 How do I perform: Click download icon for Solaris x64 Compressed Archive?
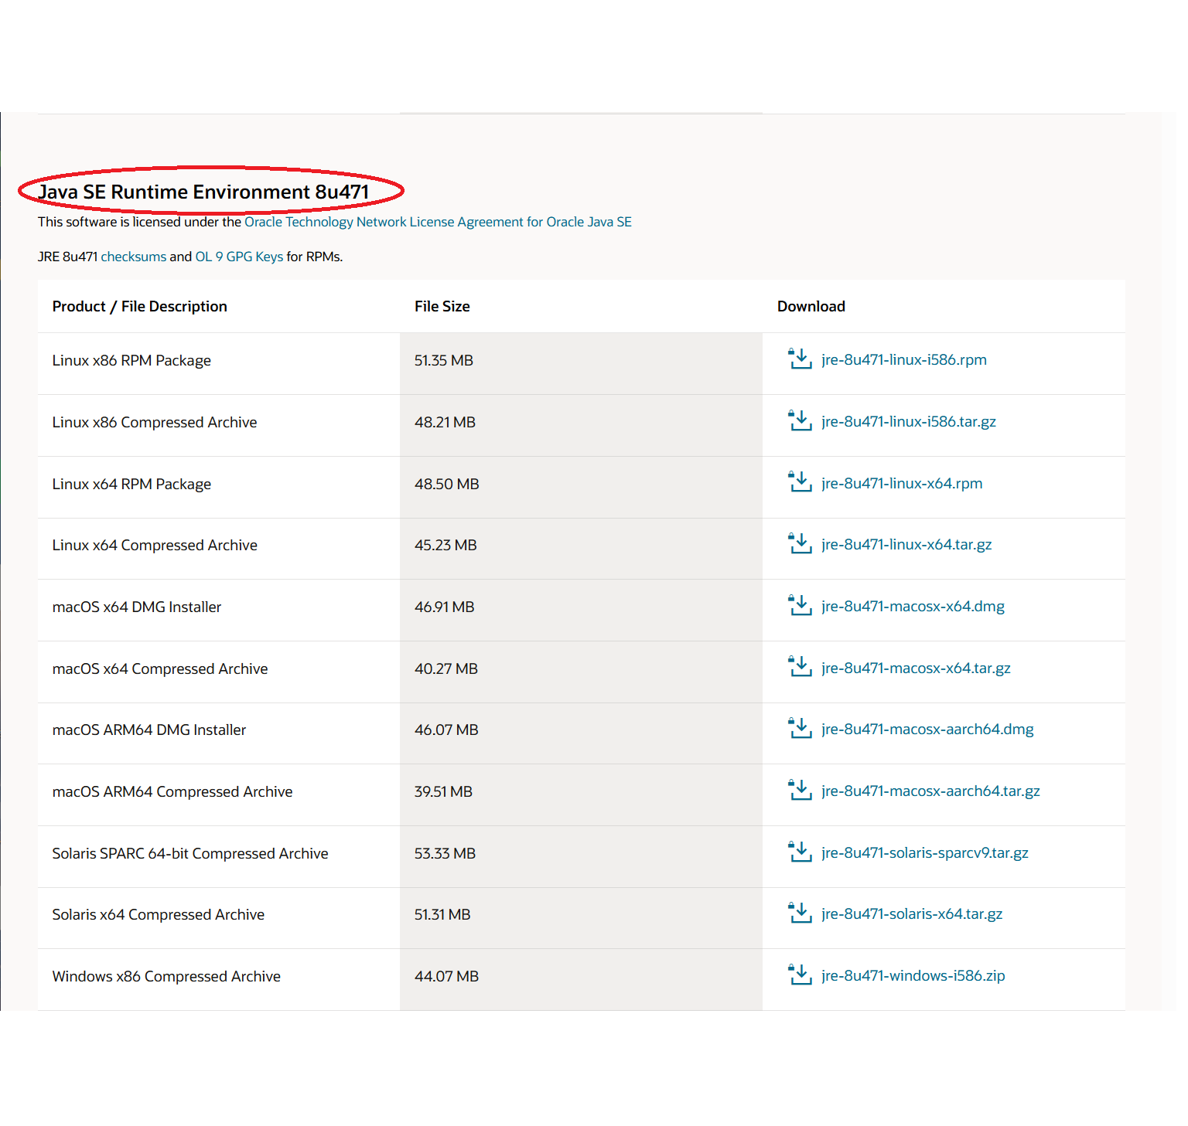[800, 913]
